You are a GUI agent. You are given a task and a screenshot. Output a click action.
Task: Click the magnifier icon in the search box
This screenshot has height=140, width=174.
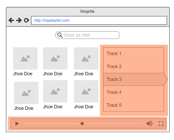coord(60,35)
